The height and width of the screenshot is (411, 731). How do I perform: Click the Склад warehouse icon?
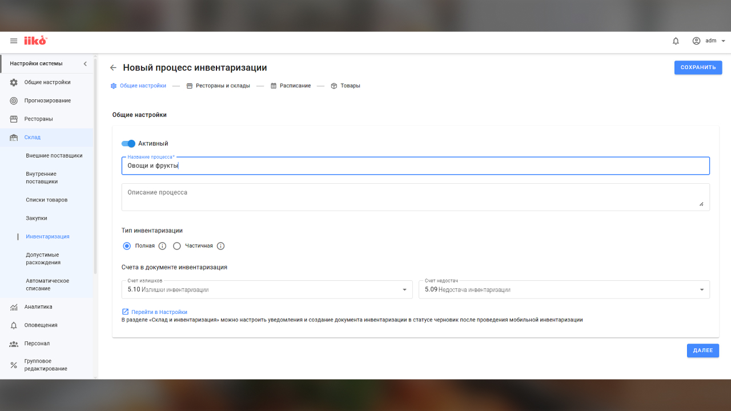tap(14, 137)
